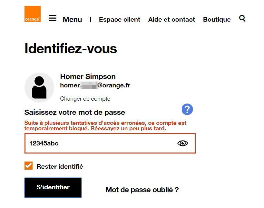Click the Orange logo
264x208 pixels.
tap(33, 14)
